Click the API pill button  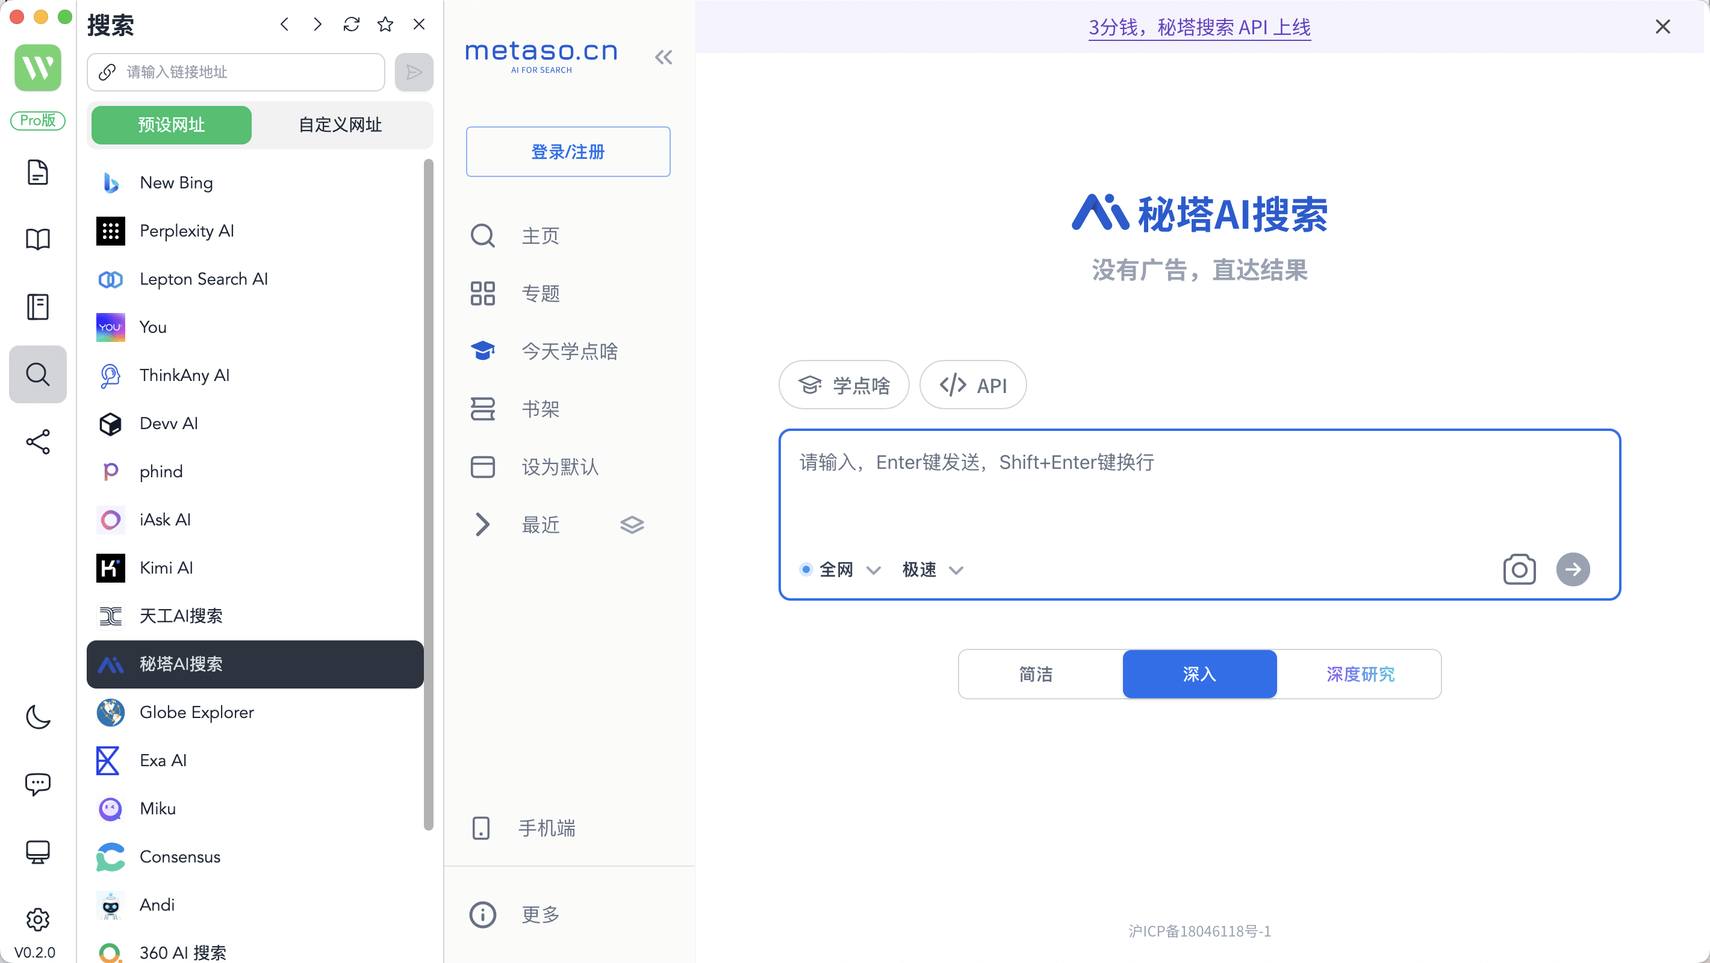[972, 385]
